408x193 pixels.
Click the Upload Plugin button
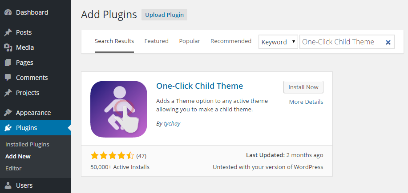(164, 15)
